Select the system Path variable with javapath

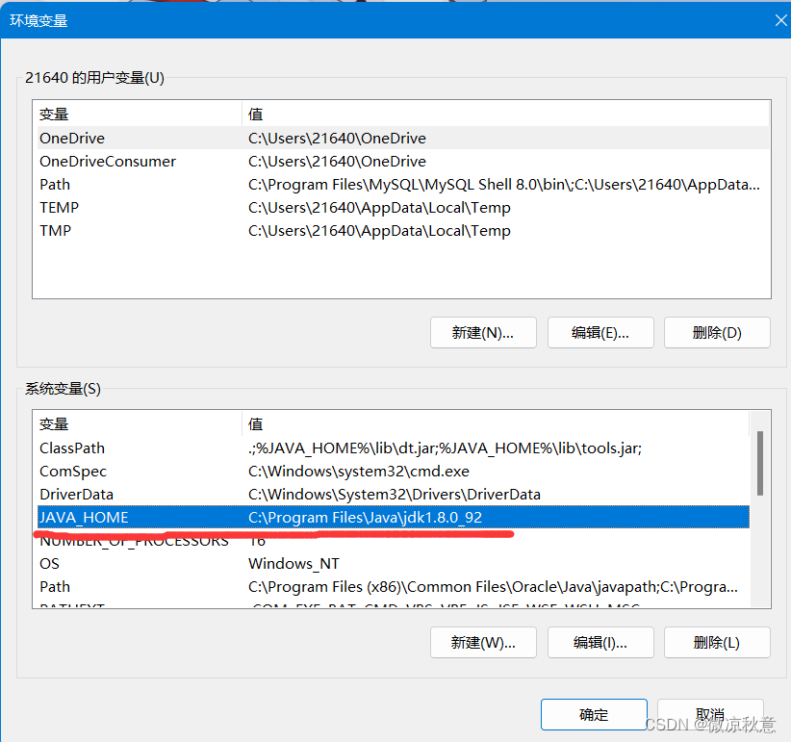click(x=394, y=587)
